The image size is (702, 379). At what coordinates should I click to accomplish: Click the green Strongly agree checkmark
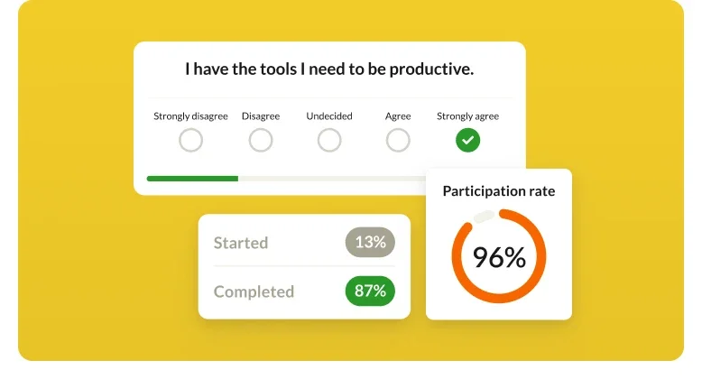tap(467, 141)
